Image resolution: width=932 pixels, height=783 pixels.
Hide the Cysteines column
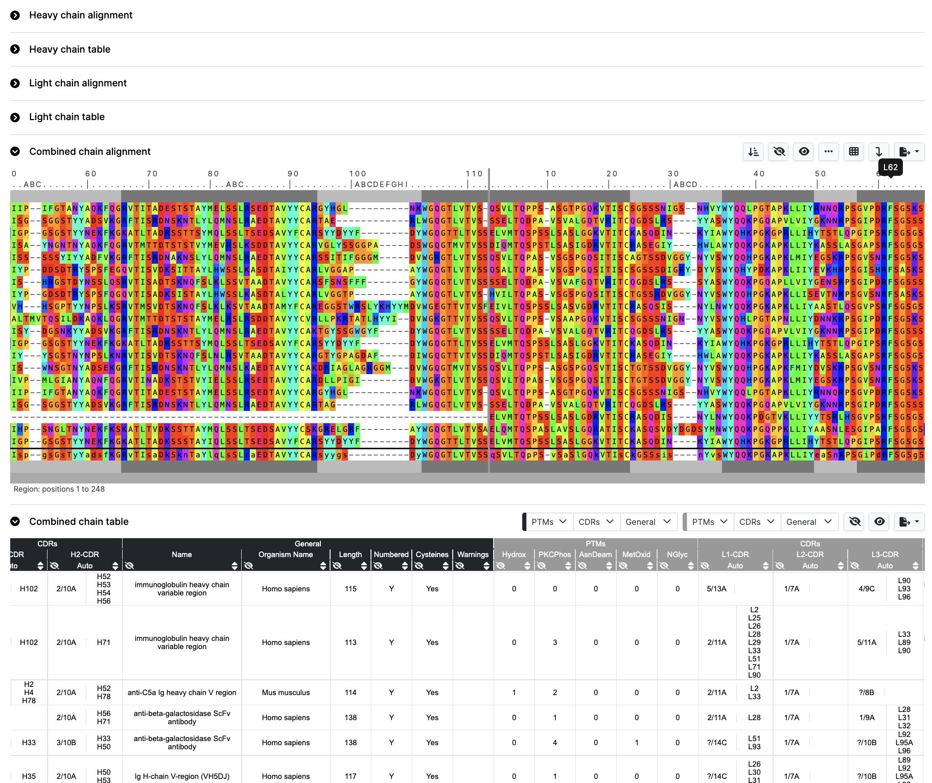418,566
